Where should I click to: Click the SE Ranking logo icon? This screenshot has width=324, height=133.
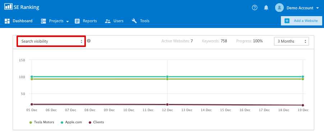tap(9, 7)
